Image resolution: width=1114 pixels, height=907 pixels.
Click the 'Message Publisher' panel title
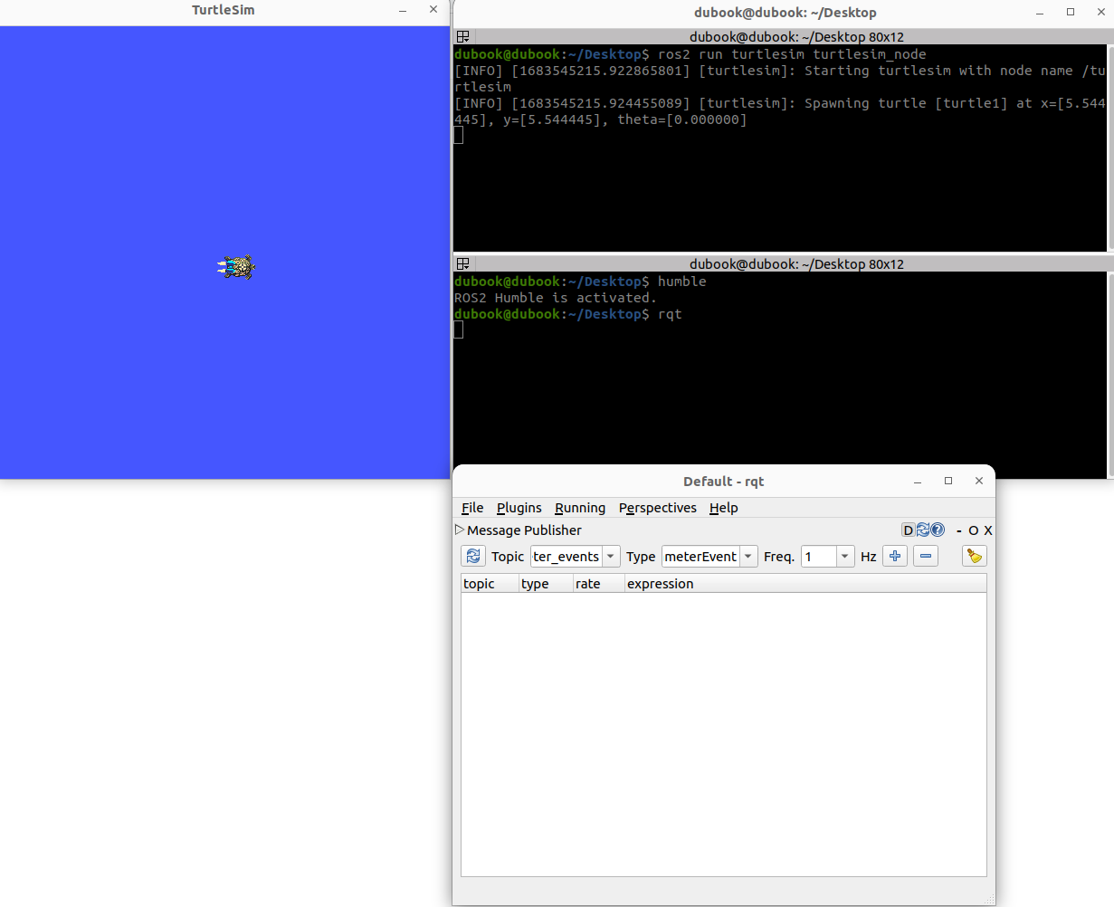[524, 530]
